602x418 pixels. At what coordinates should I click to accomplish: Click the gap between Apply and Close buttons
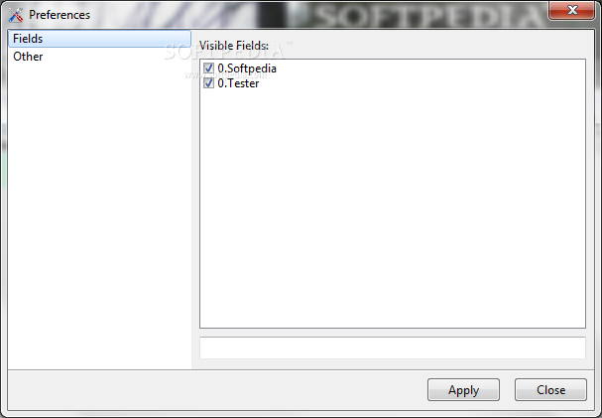(x=507, y=390)
